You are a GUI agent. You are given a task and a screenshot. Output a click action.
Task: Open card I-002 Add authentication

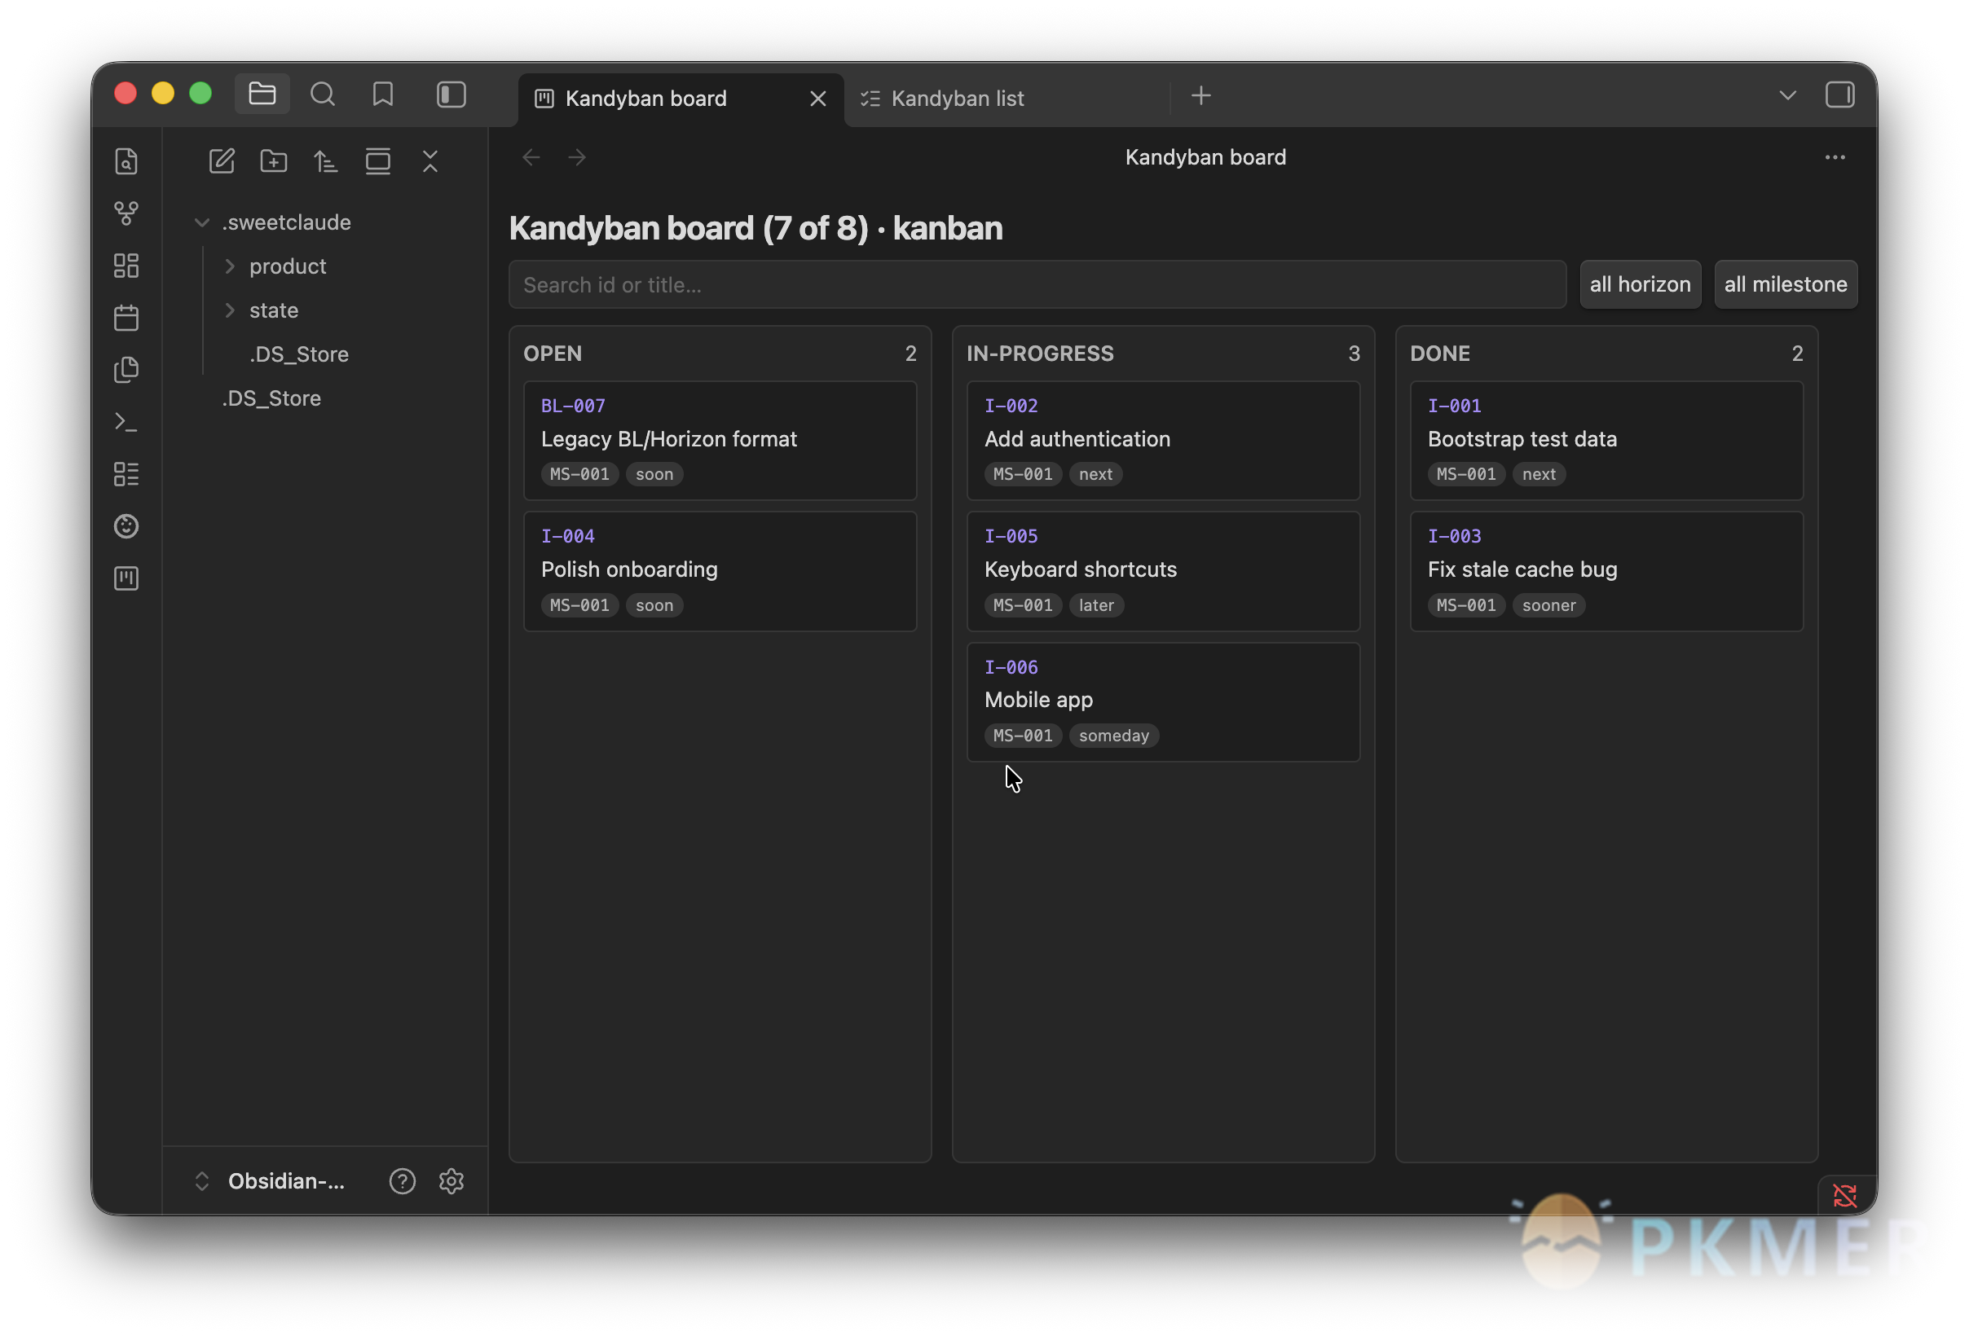point(1163,441)
